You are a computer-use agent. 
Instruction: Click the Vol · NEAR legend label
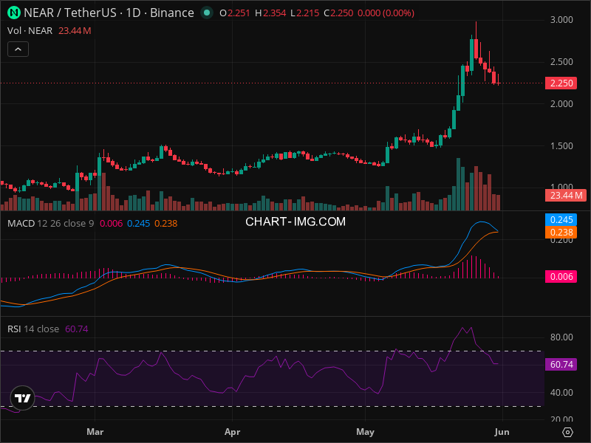pos(30,30)
